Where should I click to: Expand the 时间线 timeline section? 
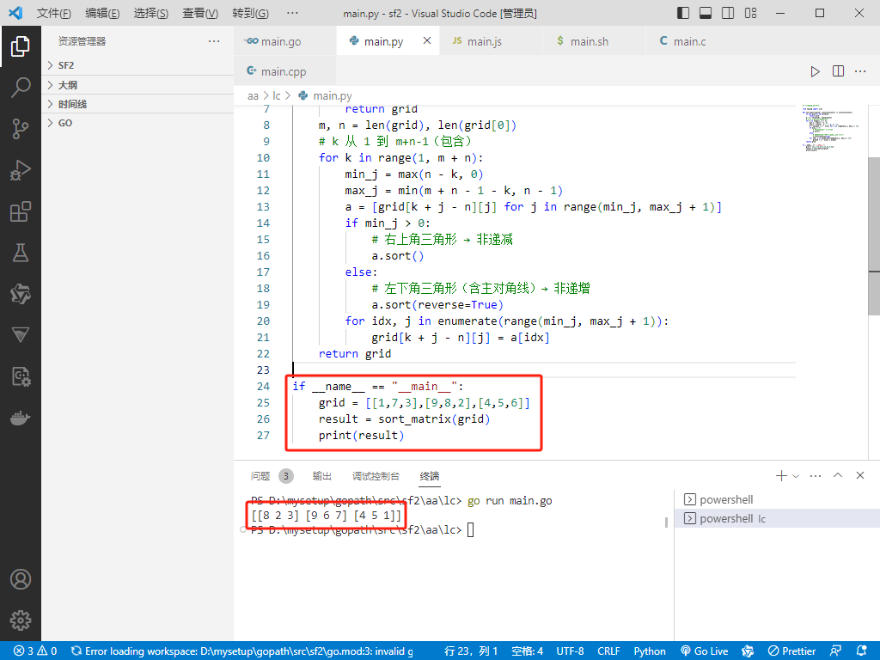[x=137, y=104]
